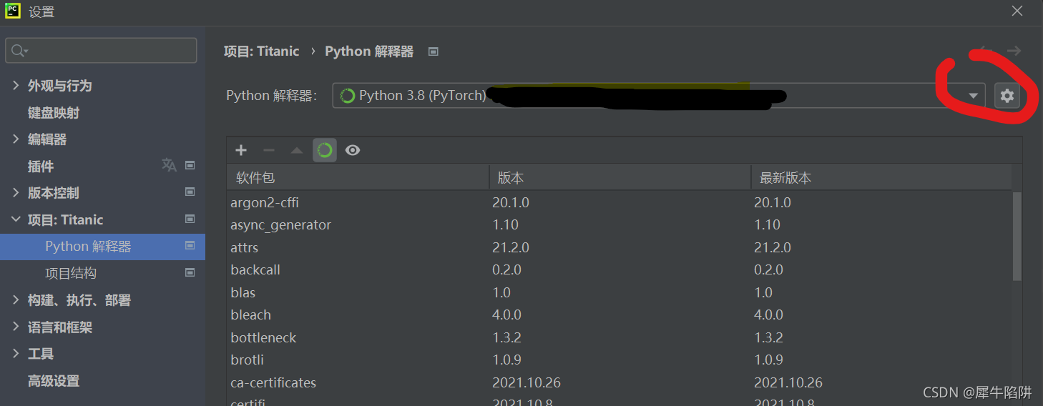Select the argon2-cffi package row
1043x406 pixels.
click(620, 202)
